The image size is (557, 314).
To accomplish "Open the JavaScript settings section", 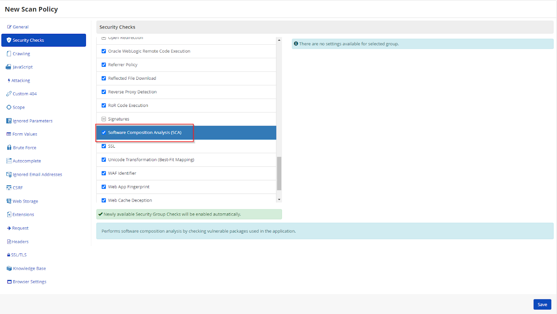I will [23, 67].
